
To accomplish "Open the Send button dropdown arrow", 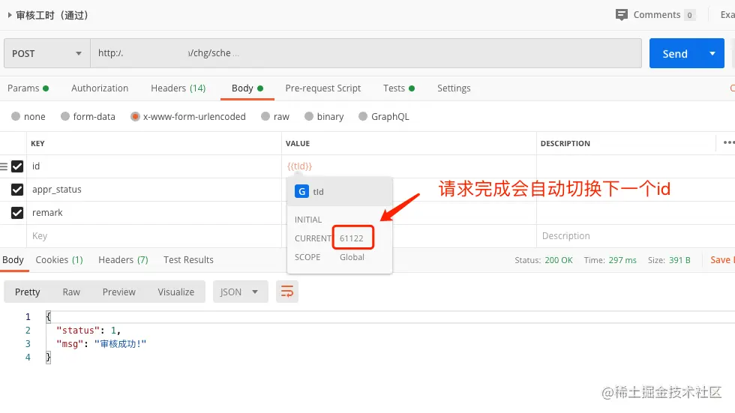I will pos(712,53).
